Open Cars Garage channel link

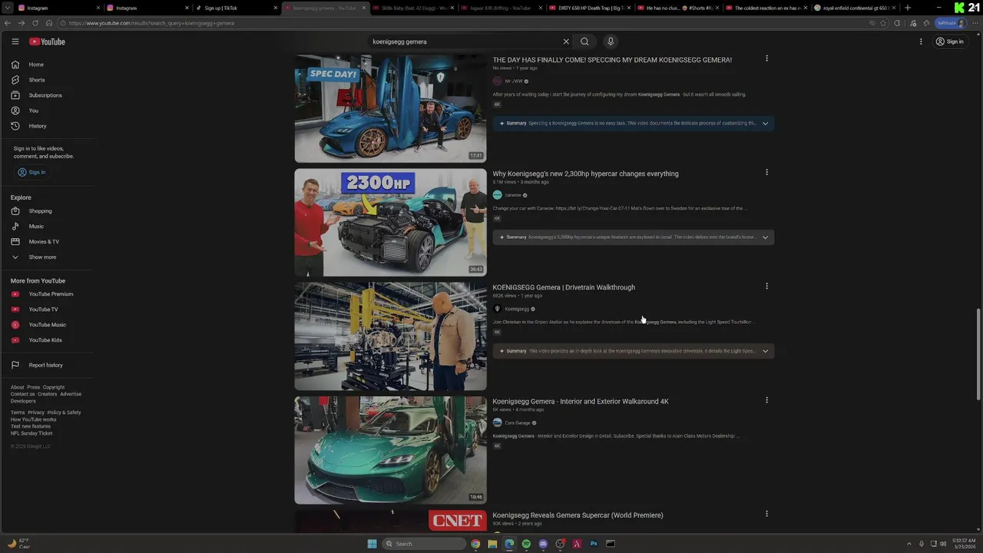(x=518, y=422)
